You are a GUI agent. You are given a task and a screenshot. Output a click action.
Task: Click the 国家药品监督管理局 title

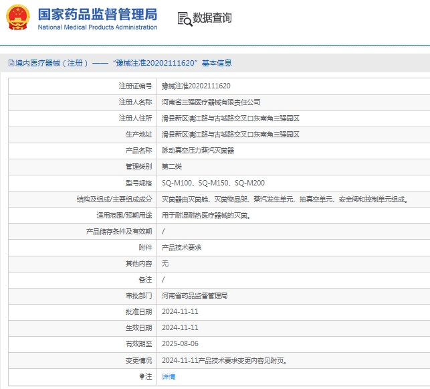point(98,14)
